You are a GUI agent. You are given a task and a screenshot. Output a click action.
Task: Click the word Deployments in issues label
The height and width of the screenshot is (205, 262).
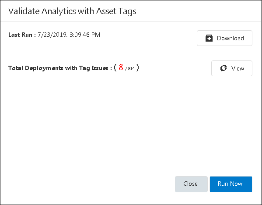coord(44,68)
